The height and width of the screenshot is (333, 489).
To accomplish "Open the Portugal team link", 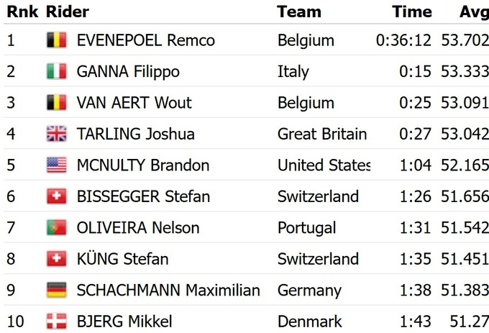I will 306,228.
